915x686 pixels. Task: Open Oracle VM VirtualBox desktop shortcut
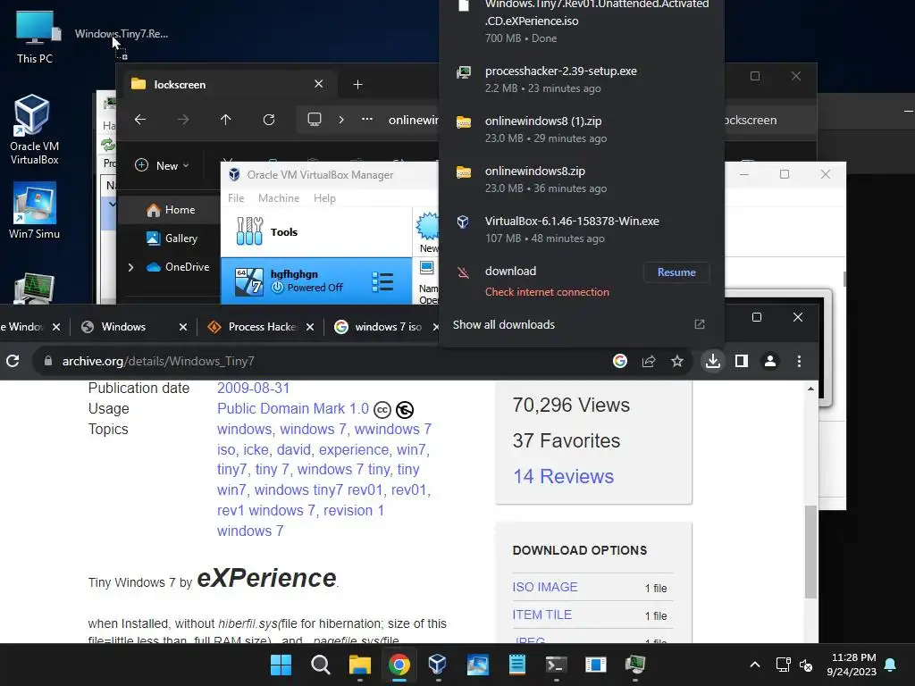pos(34,130)
